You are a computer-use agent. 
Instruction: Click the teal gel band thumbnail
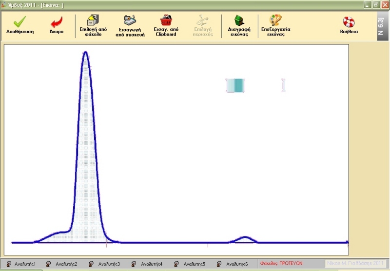(x=235, y=85)
